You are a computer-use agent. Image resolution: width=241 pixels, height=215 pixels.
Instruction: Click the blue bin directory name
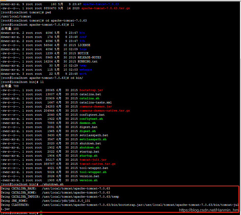(x=82, y=33)
